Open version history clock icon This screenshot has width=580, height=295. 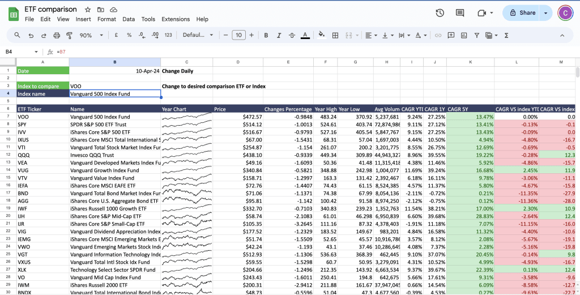[x=440, y=13]
